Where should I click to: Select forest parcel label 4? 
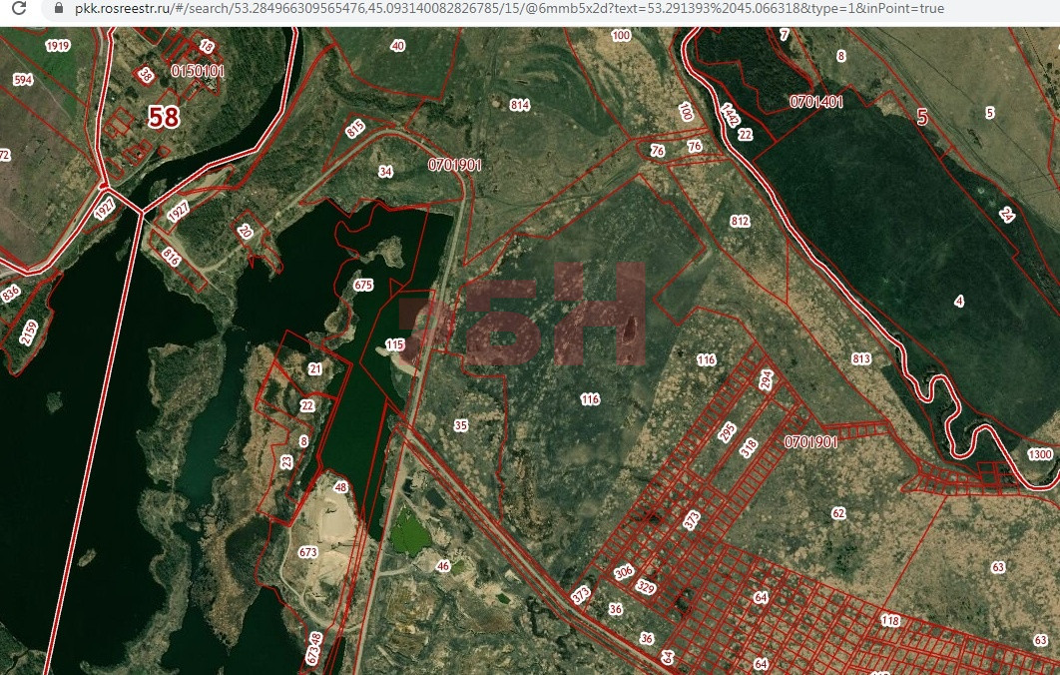[959, 301]
